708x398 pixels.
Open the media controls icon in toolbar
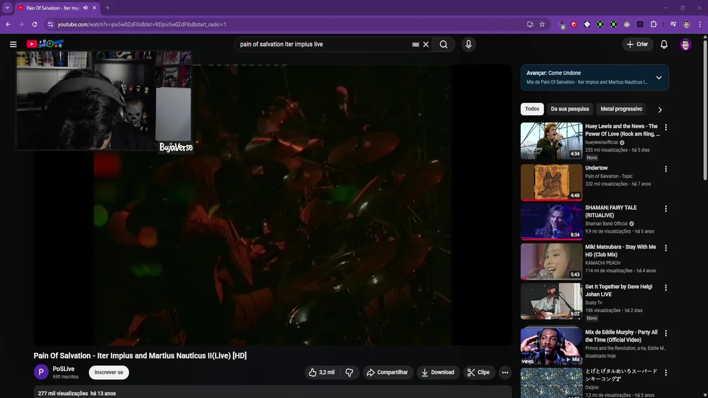click(673, 24)
